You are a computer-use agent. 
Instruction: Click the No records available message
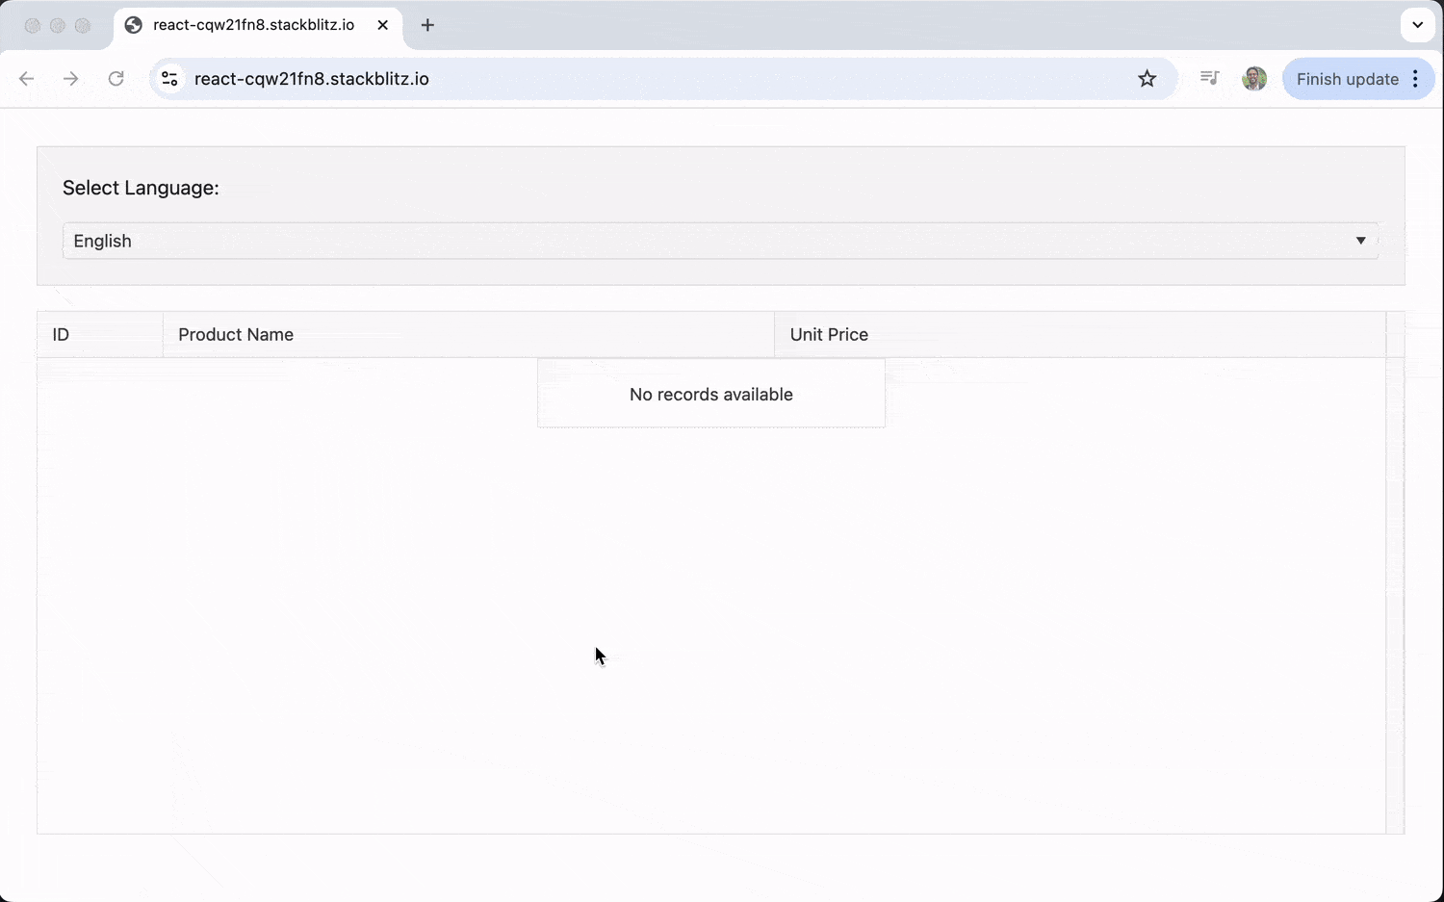point(710,395)
